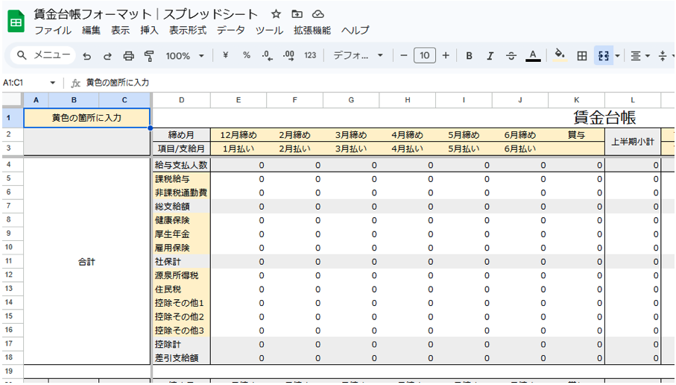Select merged cell 黄色の箇所に入力

(86, 118)
